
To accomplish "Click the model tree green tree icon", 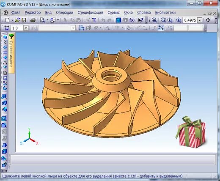I will [x=11, y=36].
